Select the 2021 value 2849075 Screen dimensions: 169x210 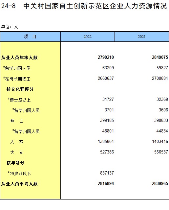pos(160,57)
